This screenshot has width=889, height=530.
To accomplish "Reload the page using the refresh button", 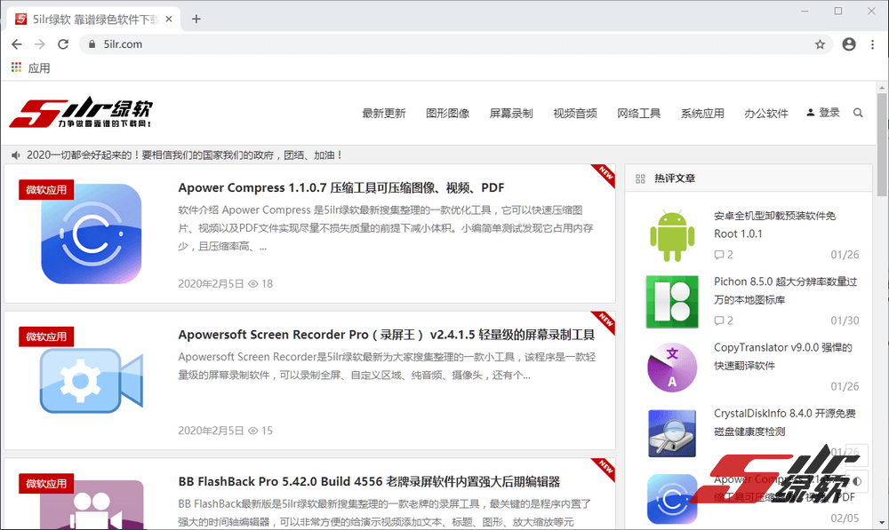I will point(63,44).
